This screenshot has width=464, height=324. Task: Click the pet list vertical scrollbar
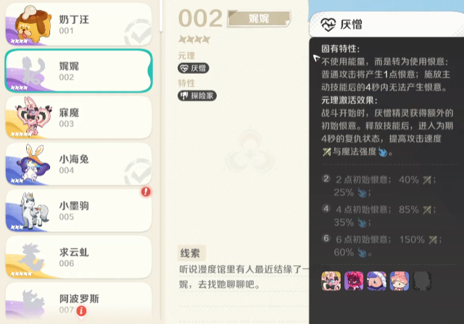(x=161, y=15)
